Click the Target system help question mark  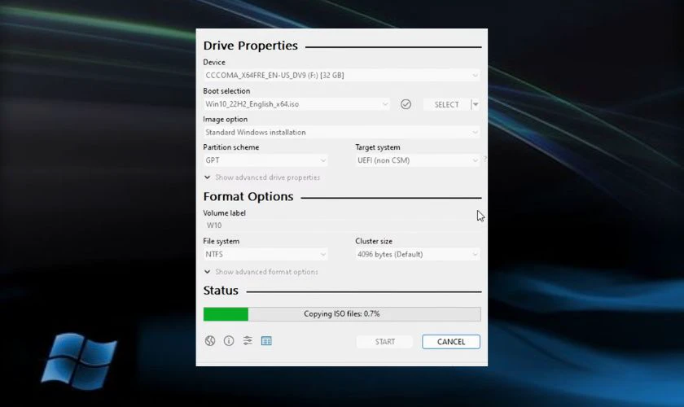pos(484,160)
